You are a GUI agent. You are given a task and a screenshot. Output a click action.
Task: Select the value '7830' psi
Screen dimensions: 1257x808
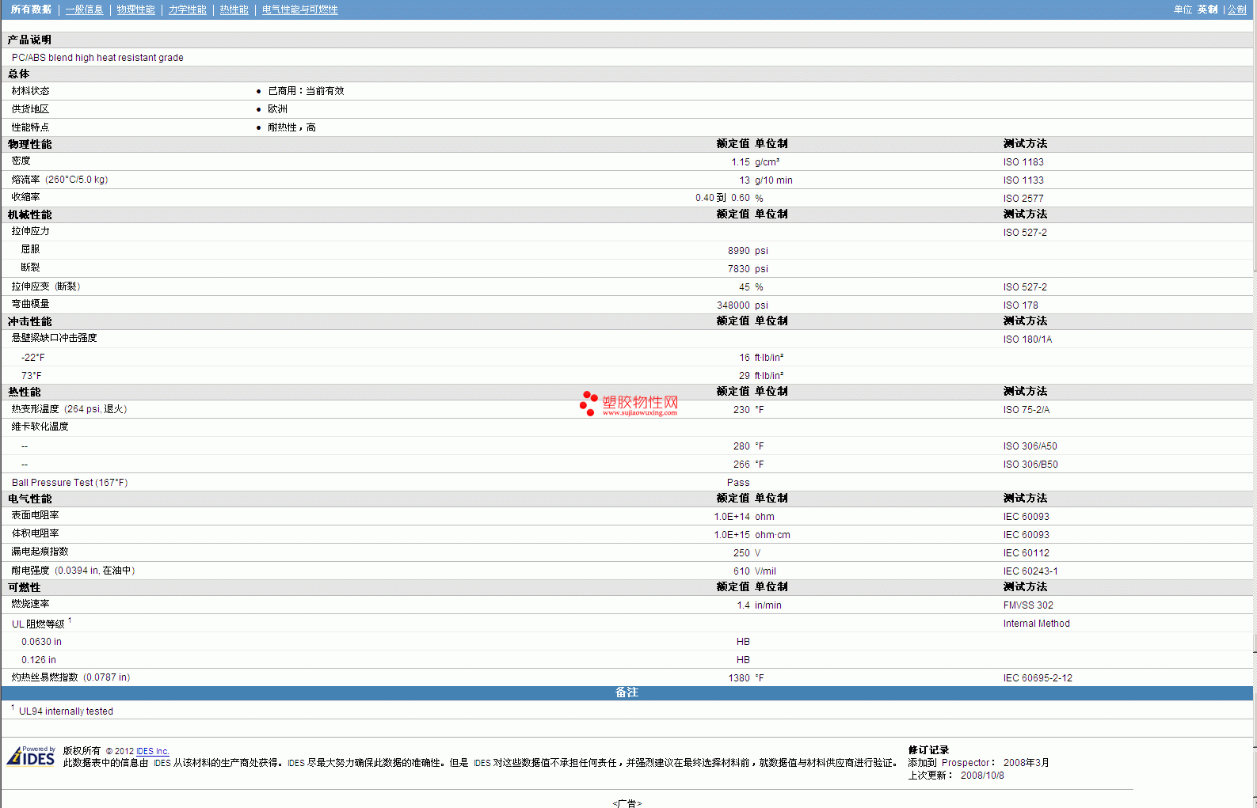point(738,269)
